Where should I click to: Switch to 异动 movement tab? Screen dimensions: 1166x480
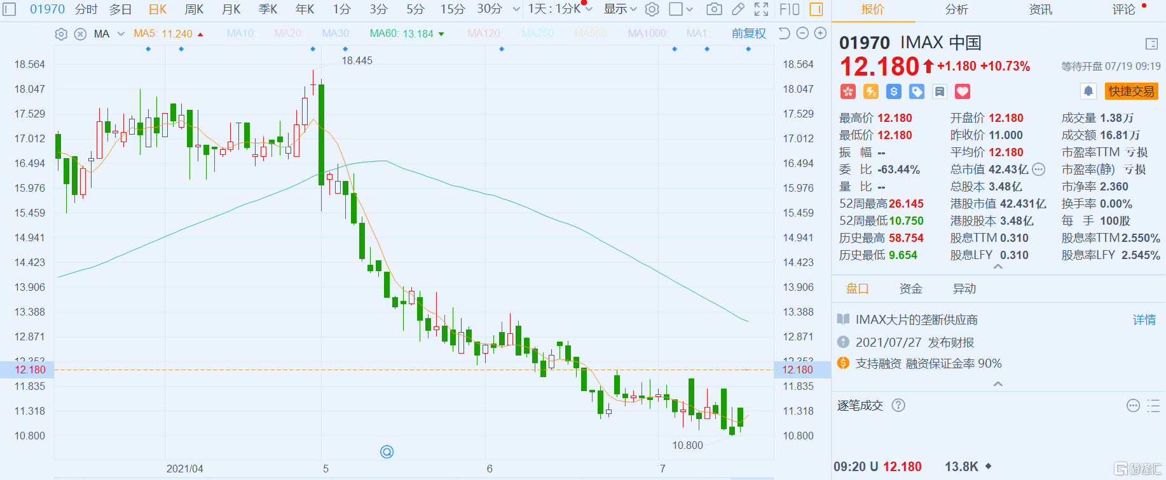click(964, 289)
